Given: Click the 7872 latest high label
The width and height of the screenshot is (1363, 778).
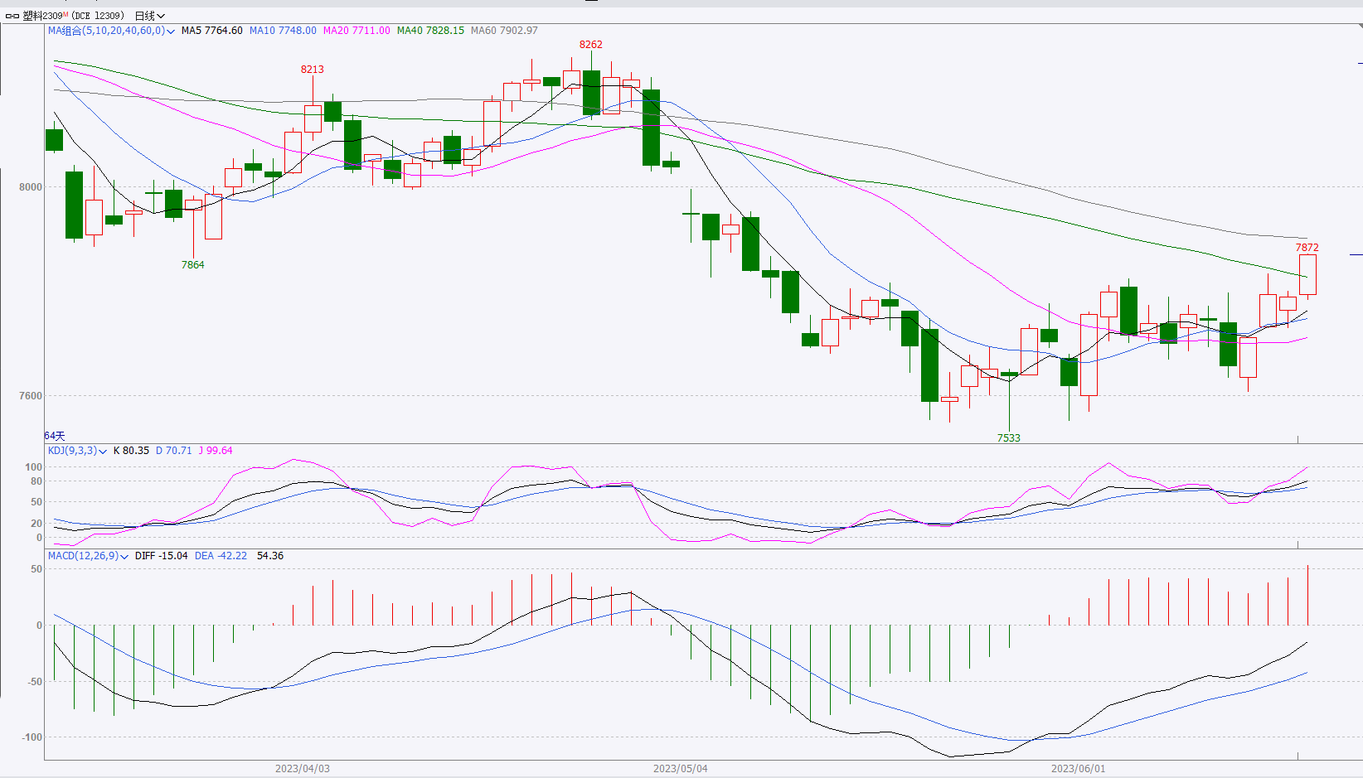Looking at the screenshot, I should (x=1307, y=248).
